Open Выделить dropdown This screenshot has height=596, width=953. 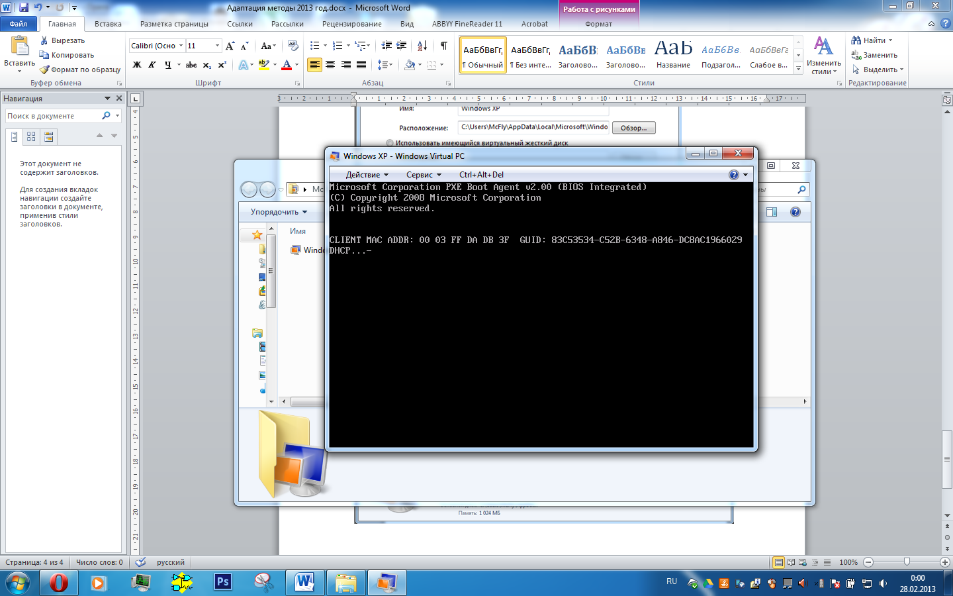tap(878, 70)
